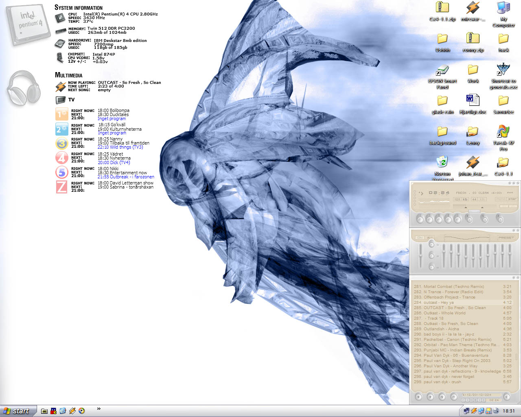Select playlist track '284. outcast - Hey ya'

click(463, 303)
